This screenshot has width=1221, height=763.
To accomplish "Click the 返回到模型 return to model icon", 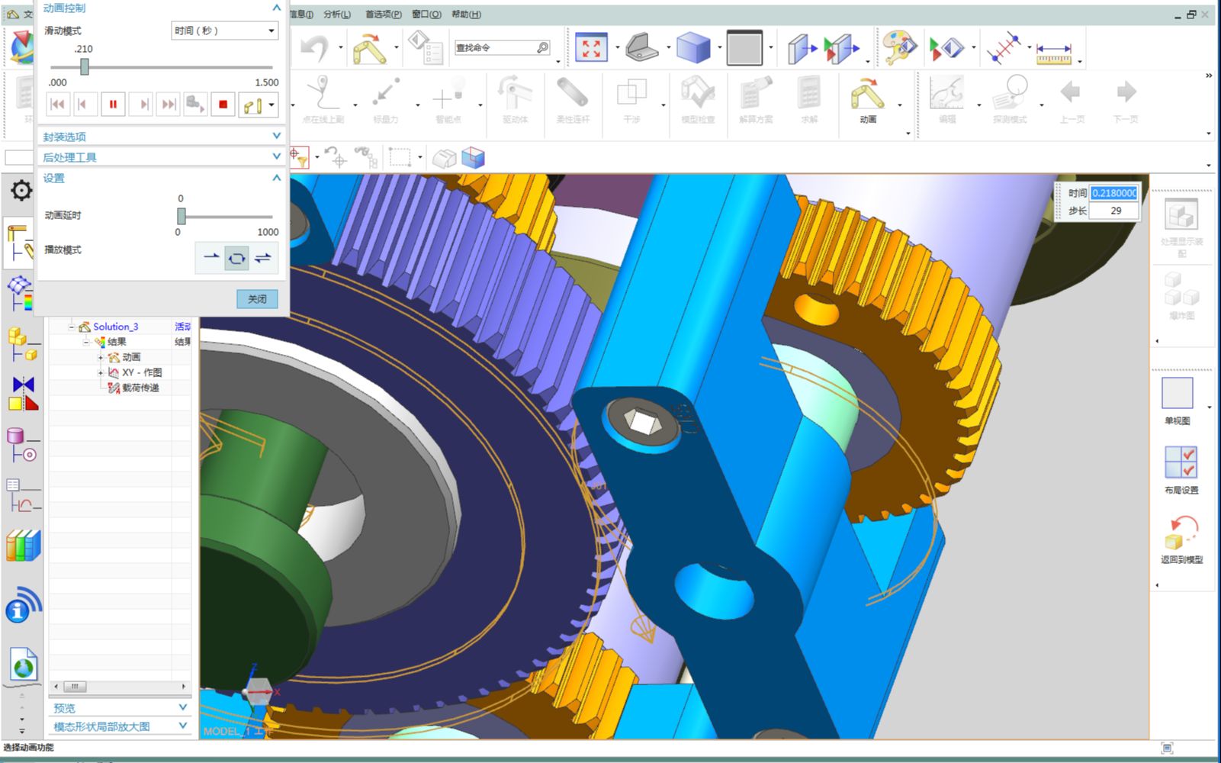I will pyautogui.click(x=1181, y=533).
